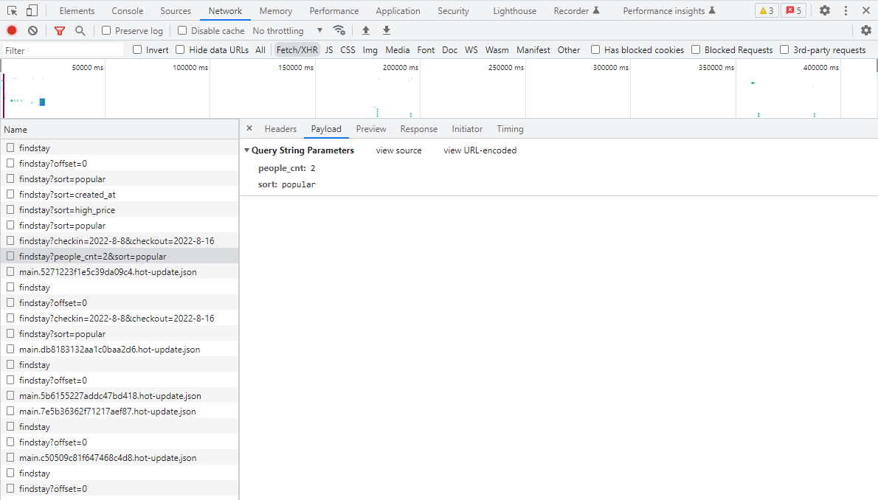Filter requests by CSS type
This screenshot has width=878, height=500.
pyautogui.click(x=348, y=50)
